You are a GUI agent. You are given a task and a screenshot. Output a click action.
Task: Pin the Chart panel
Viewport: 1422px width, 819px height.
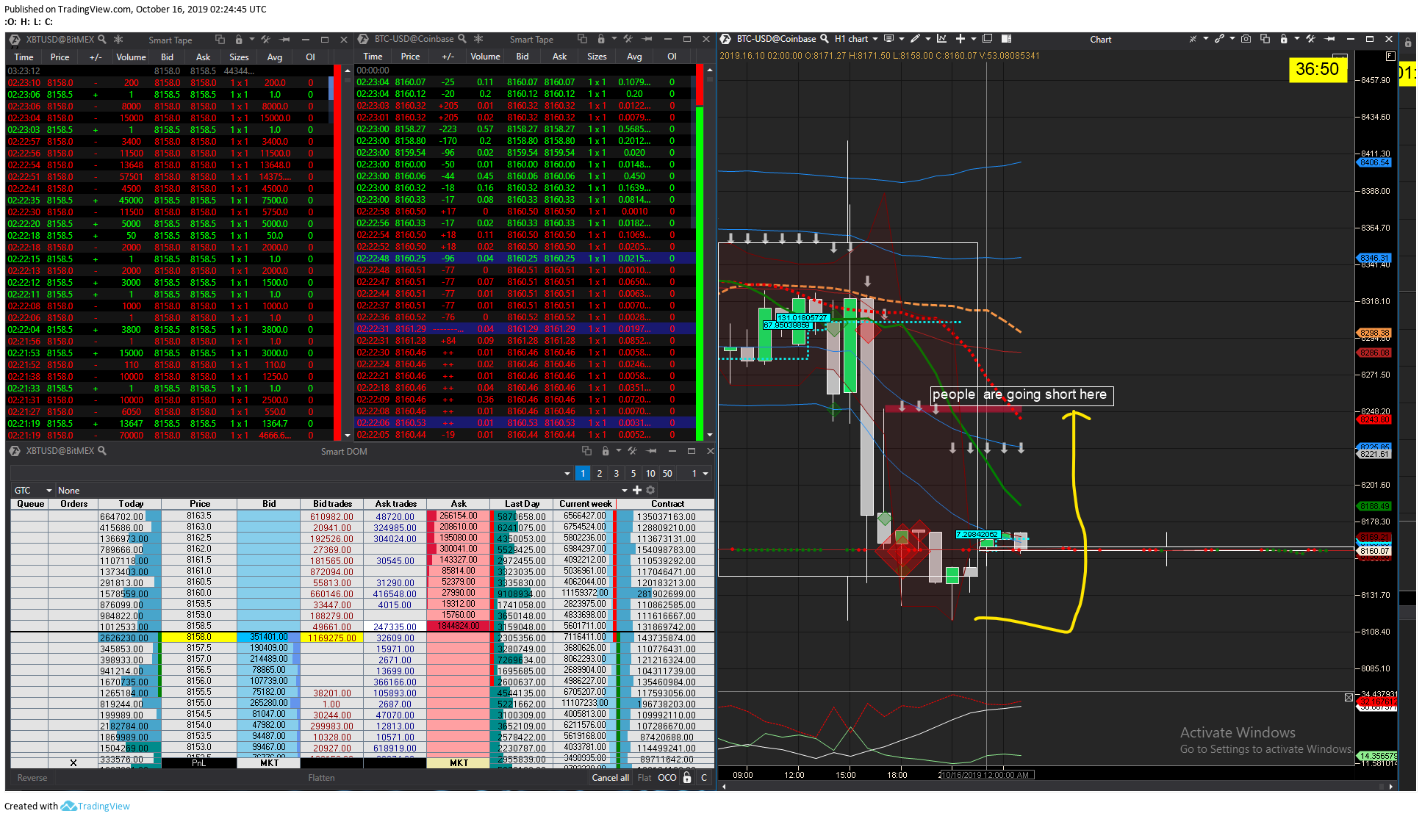(1330, 39)
